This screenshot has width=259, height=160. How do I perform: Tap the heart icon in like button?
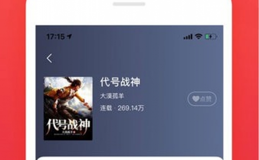[x=196, y=99]
